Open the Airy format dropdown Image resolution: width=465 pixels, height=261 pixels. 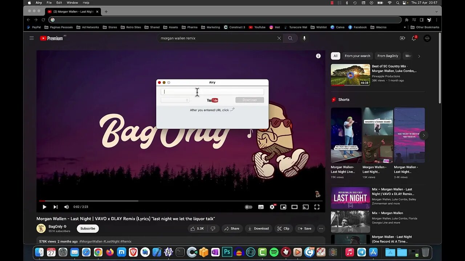tap(175, 100)
